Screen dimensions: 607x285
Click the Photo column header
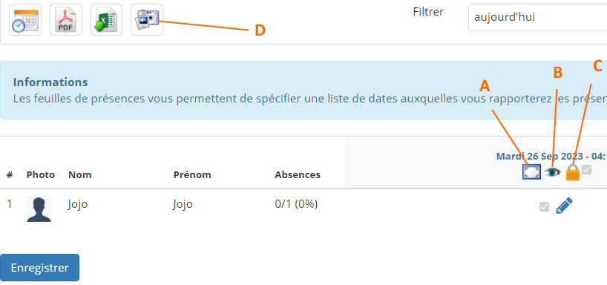click(x=41, y=174)
